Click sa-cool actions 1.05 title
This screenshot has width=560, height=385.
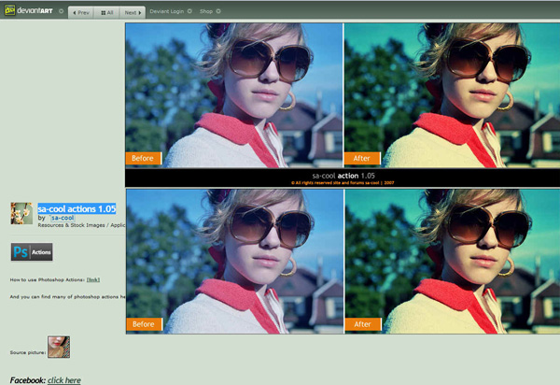point(77,208)
